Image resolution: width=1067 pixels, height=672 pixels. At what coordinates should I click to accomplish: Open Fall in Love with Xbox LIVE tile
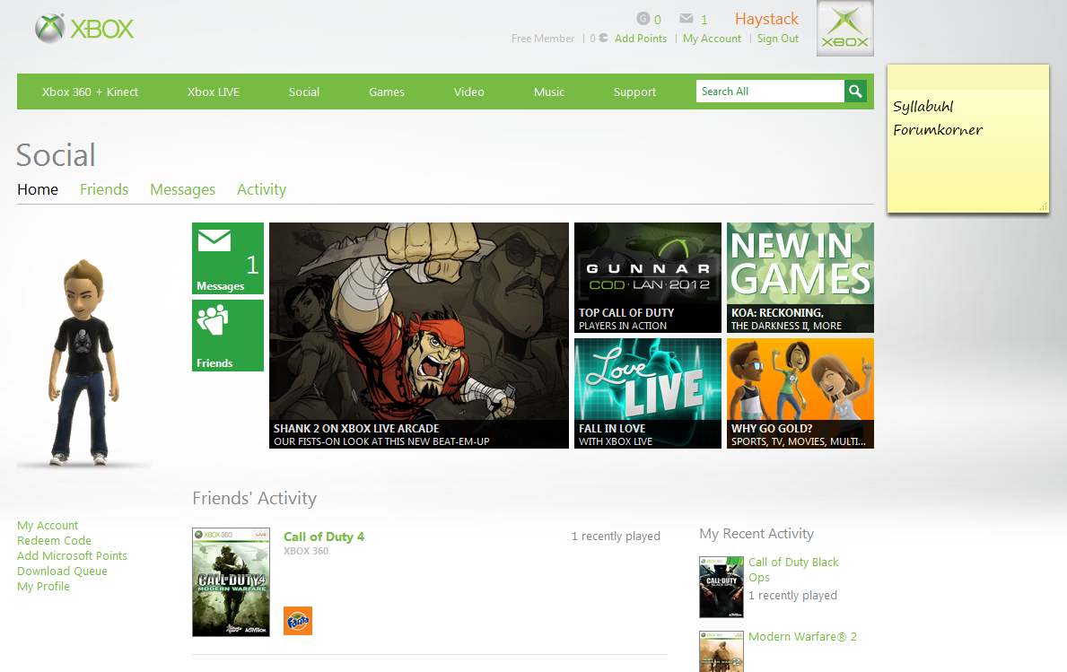pyautogui.click(x=648, y=393)
